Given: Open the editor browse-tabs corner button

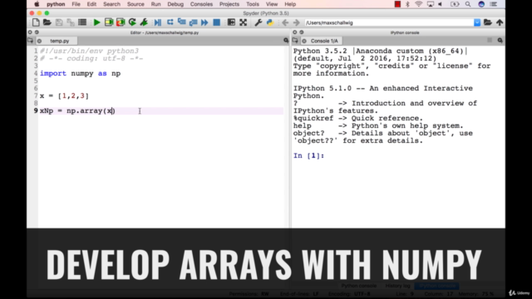Looking at the screenshot, I should pyautogui.click(x=31, y=41).
